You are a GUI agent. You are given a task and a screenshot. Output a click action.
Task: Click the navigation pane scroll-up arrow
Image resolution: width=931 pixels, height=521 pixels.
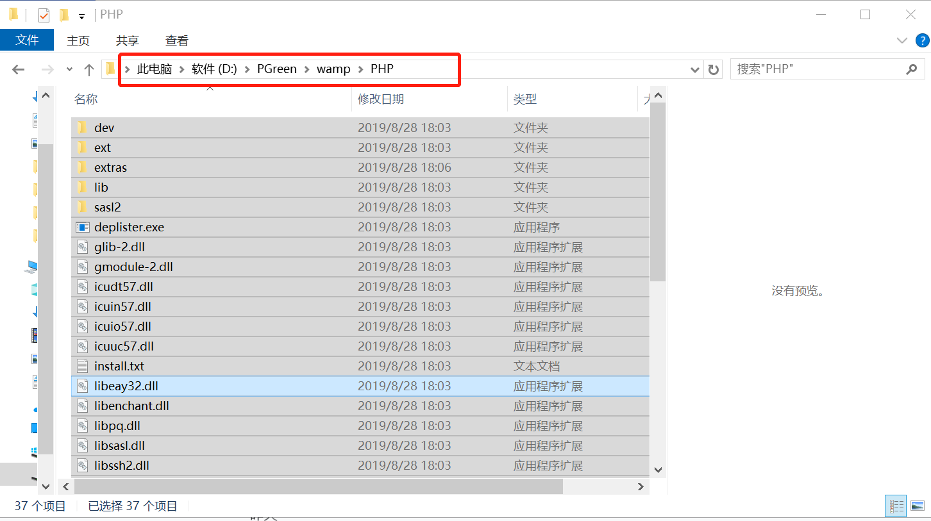pyautogui.click(x=46, y=95)
